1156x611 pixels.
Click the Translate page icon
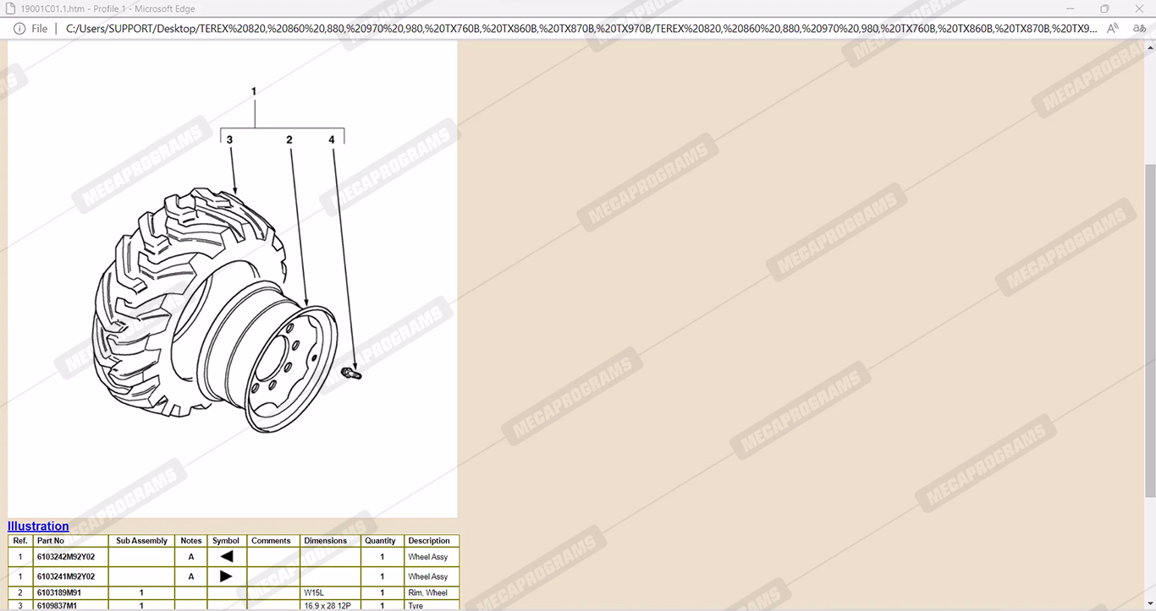pos(1139,28)
